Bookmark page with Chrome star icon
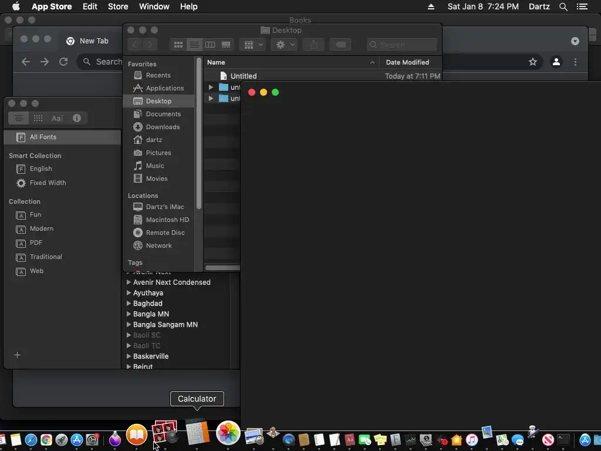 533,62
